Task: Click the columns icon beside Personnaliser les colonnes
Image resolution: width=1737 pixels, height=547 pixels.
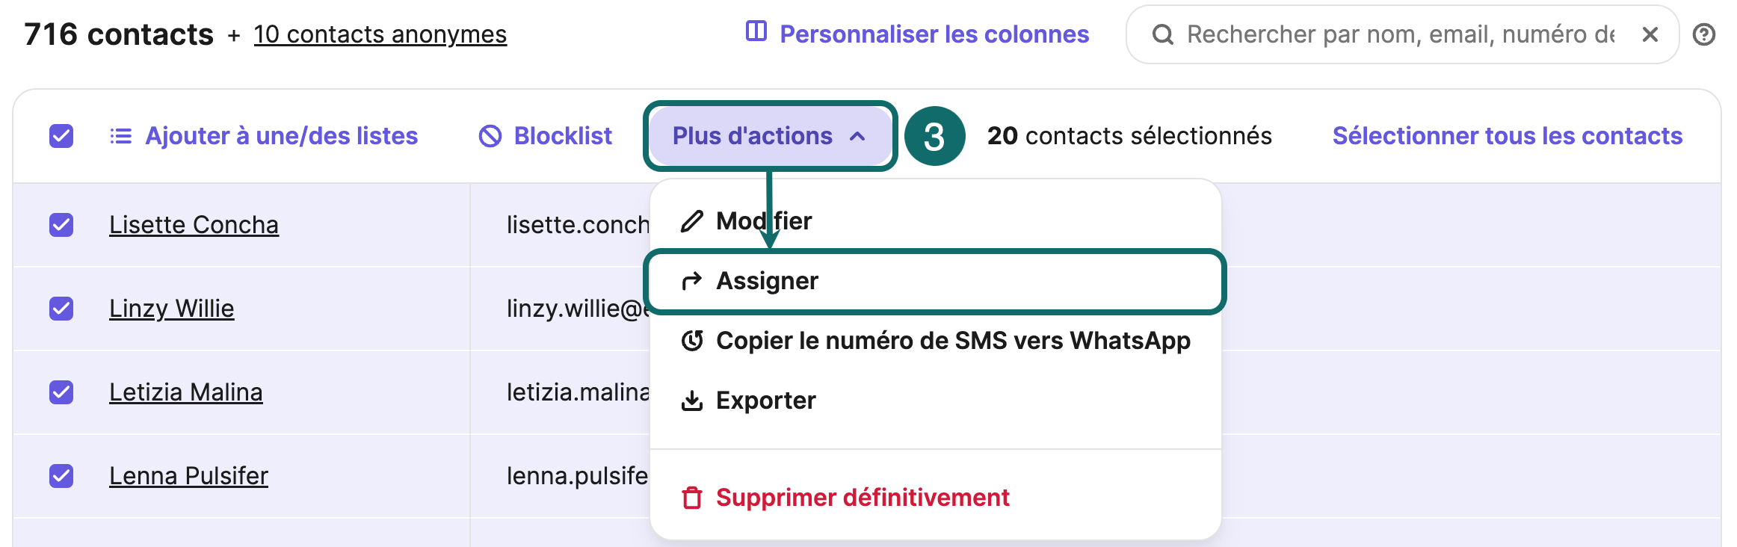Action: pyautogui.click(x=756, y=31)
